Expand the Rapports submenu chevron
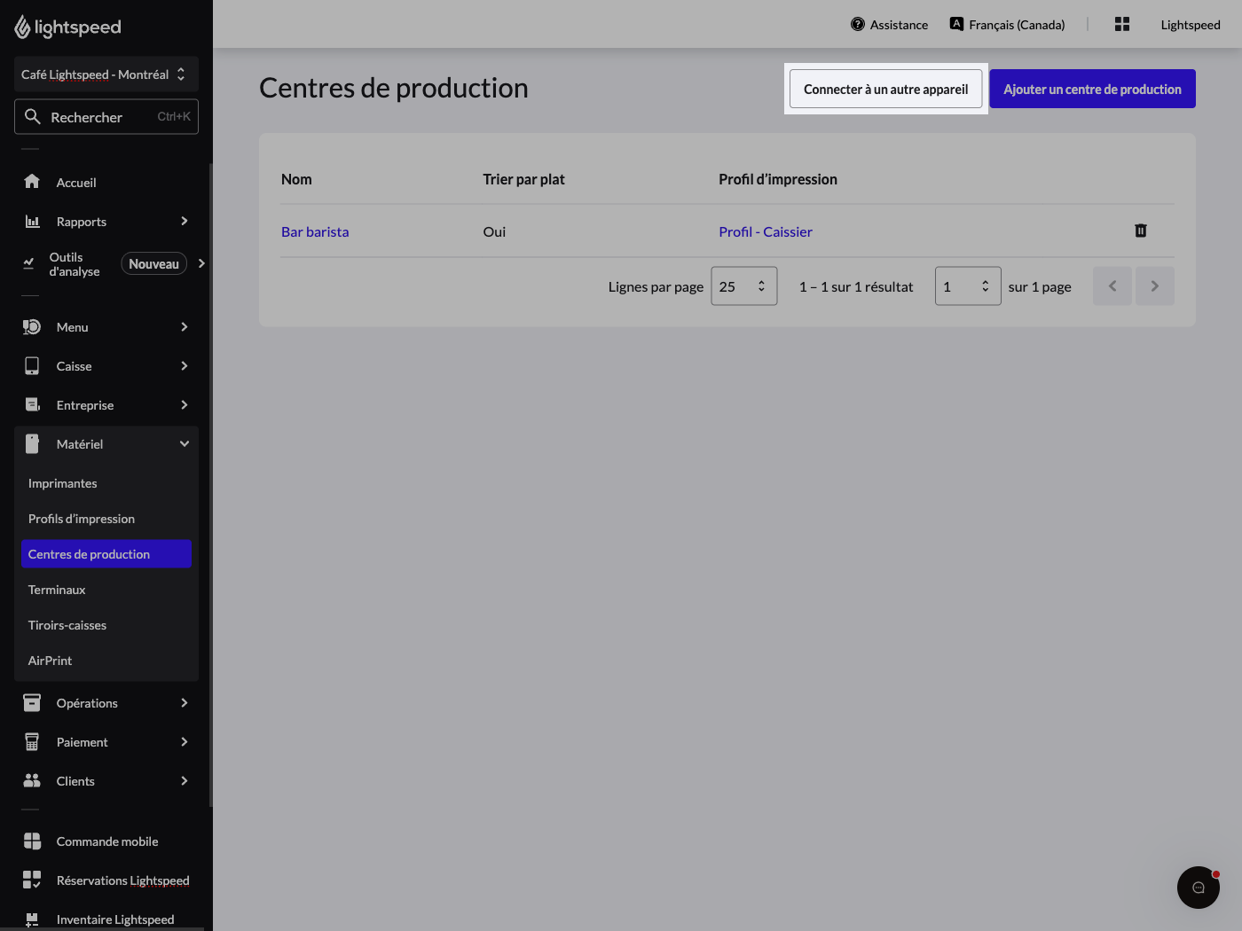Screen dimensions: 1242x931 coord(185,221)
